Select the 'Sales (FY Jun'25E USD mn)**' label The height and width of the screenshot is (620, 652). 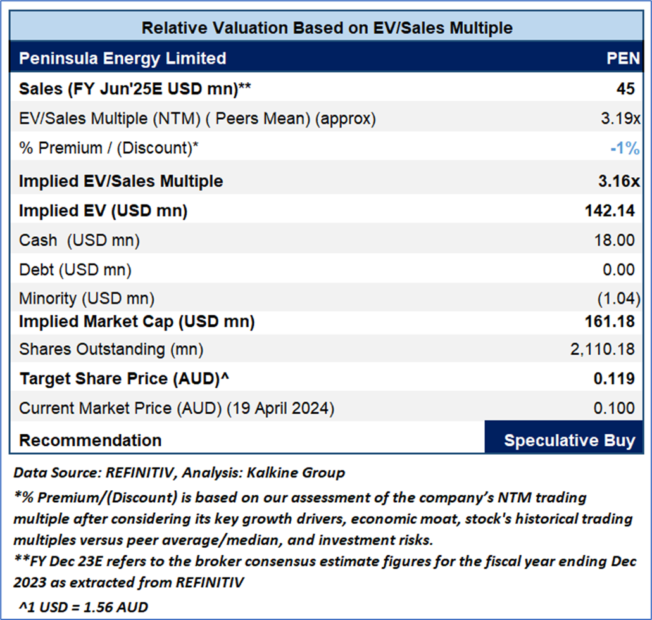tap(135, 89)
